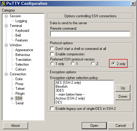137x131 pixels.
Task: Select Arcfour (SSH-2 only) cipher
Action: (84, 98)
